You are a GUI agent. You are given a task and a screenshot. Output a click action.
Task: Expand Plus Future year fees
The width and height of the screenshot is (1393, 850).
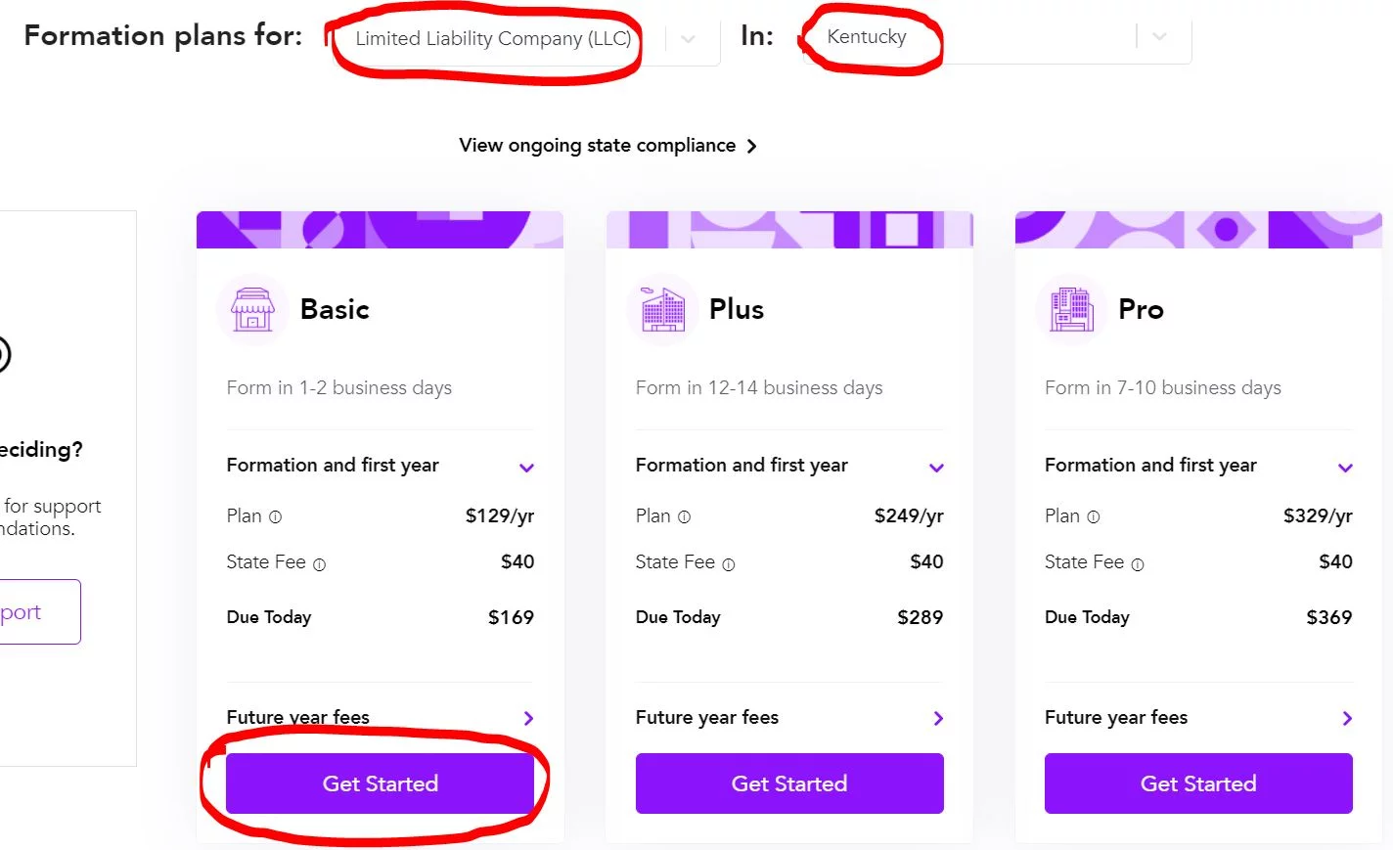(x=938, y=718)
